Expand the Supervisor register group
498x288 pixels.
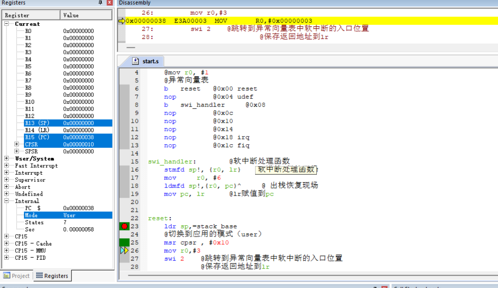[6, 180]
